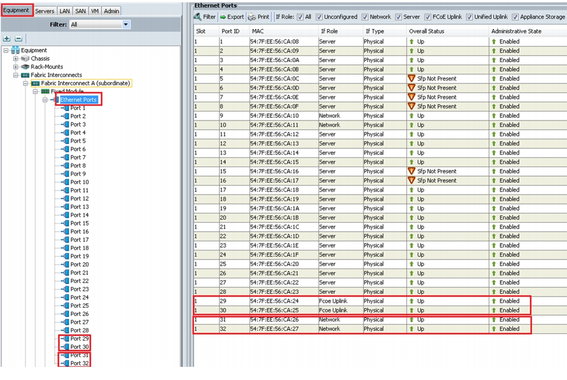Image resolution: width=567 pixels, height=380 pixels.
Task: Toggle the FCoE Uplink role checkbox
Action: click(428, 17)
